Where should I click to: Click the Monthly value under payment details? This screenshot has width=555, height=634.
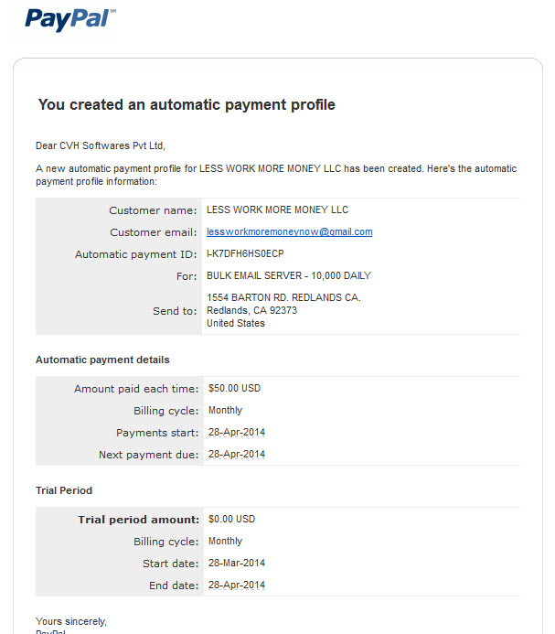(x=225, y=410)
